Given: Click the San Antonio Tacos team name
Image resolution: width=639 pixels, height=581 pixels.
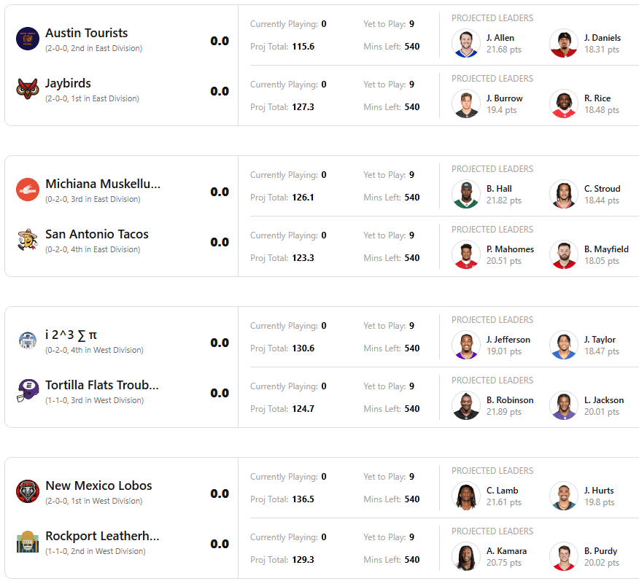Looking at the screenshot, I should pos(96,234).
